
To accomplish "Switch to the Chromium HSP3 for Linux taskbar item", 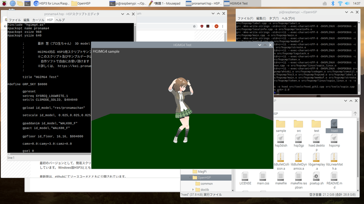I will (51, 4).
